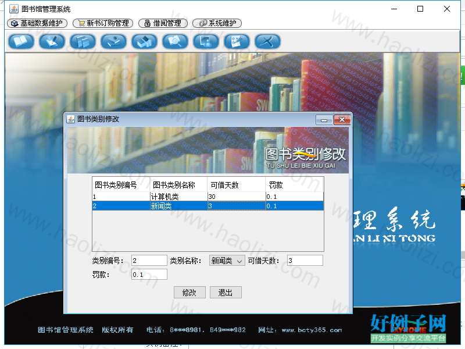Click the 图书类别编号 column header

point(121,185)
